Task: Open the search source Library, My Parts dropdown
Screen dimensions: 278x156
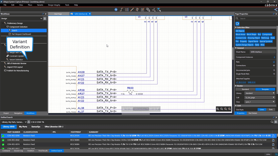Action: click(14, 122)
